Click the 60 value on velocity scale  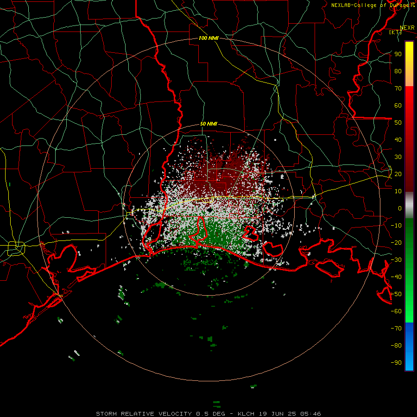click(398, 105)
